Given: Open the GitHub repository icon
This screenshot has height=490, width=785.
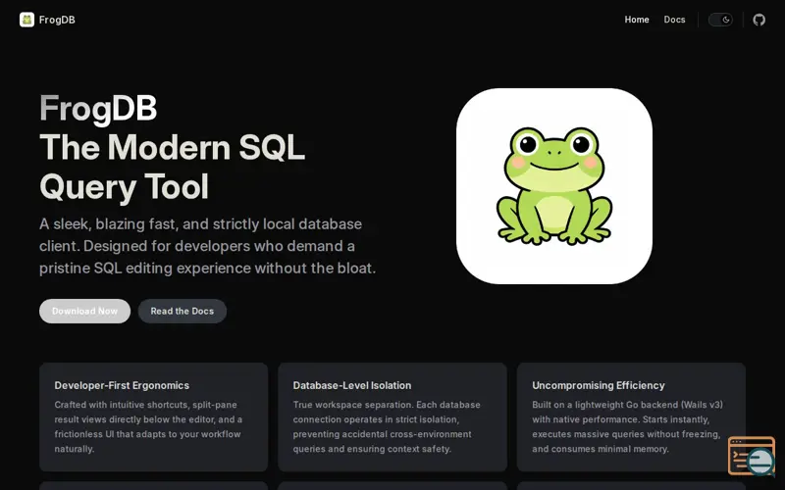Looking at the screenshot, I should [759, 20].
